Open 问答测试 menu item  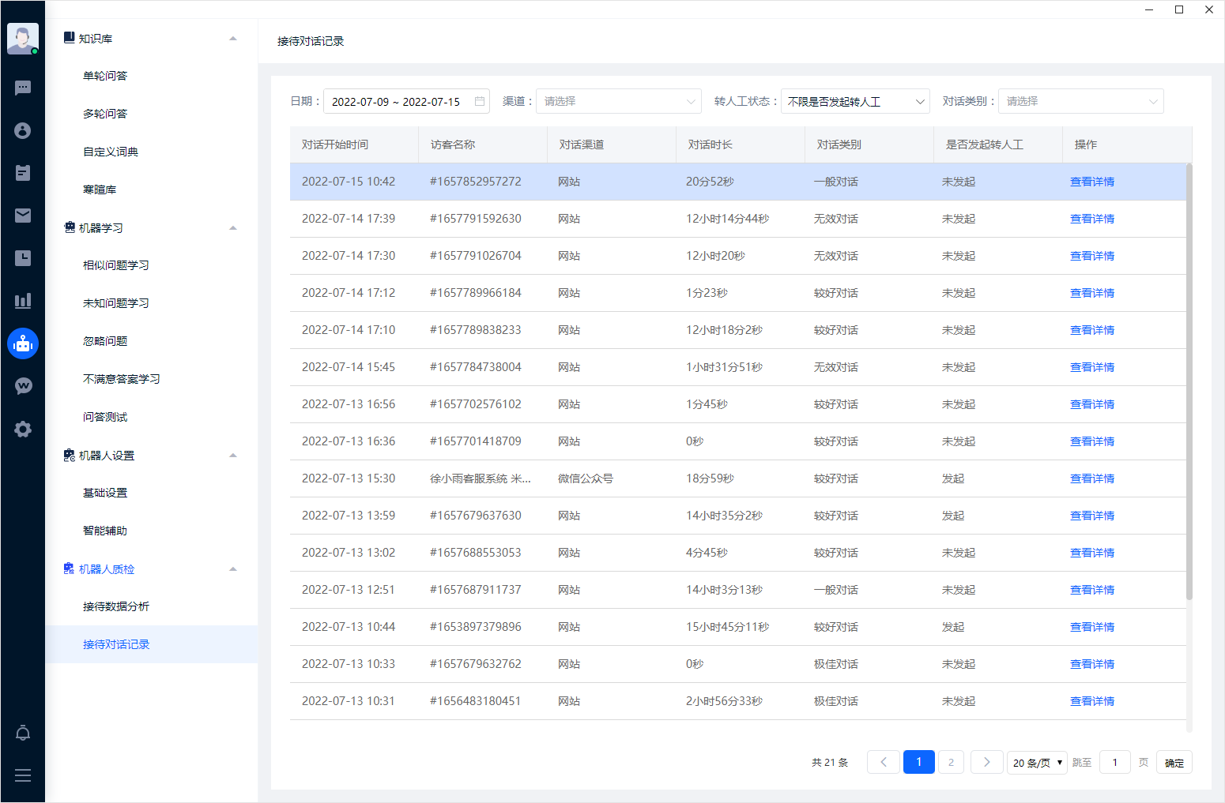[105, 417]
